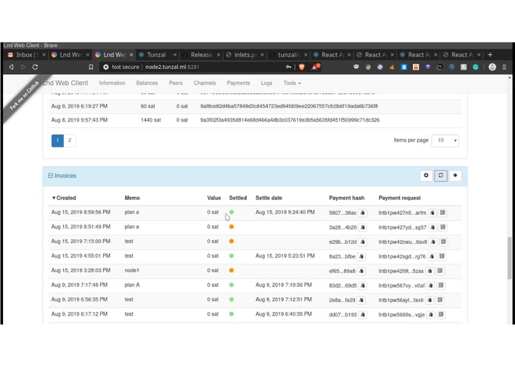Show QR code for lntb1pw42cwu...6sv8
Image resolution: width=515 pixels, height=366 pixels.
(443, 242)
